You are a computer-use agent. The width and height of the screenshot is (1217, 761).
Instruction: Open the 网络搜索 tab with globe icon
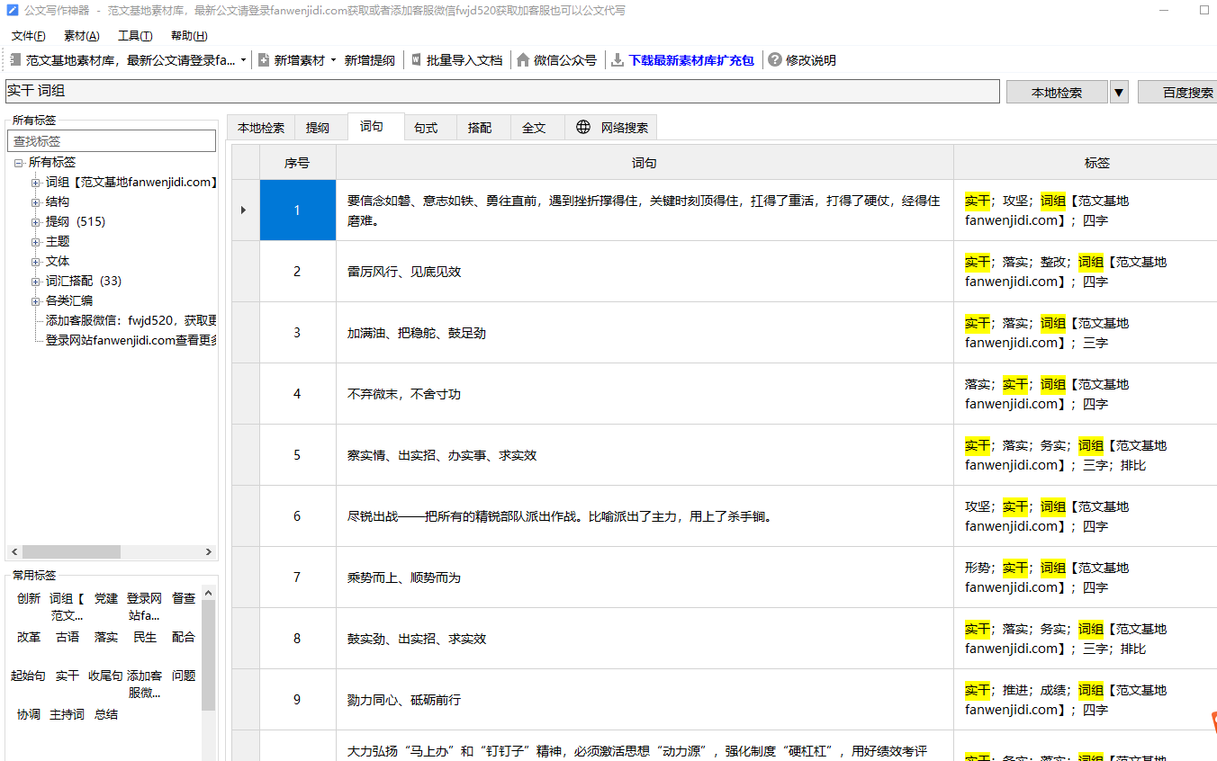[x=612, y=128]
